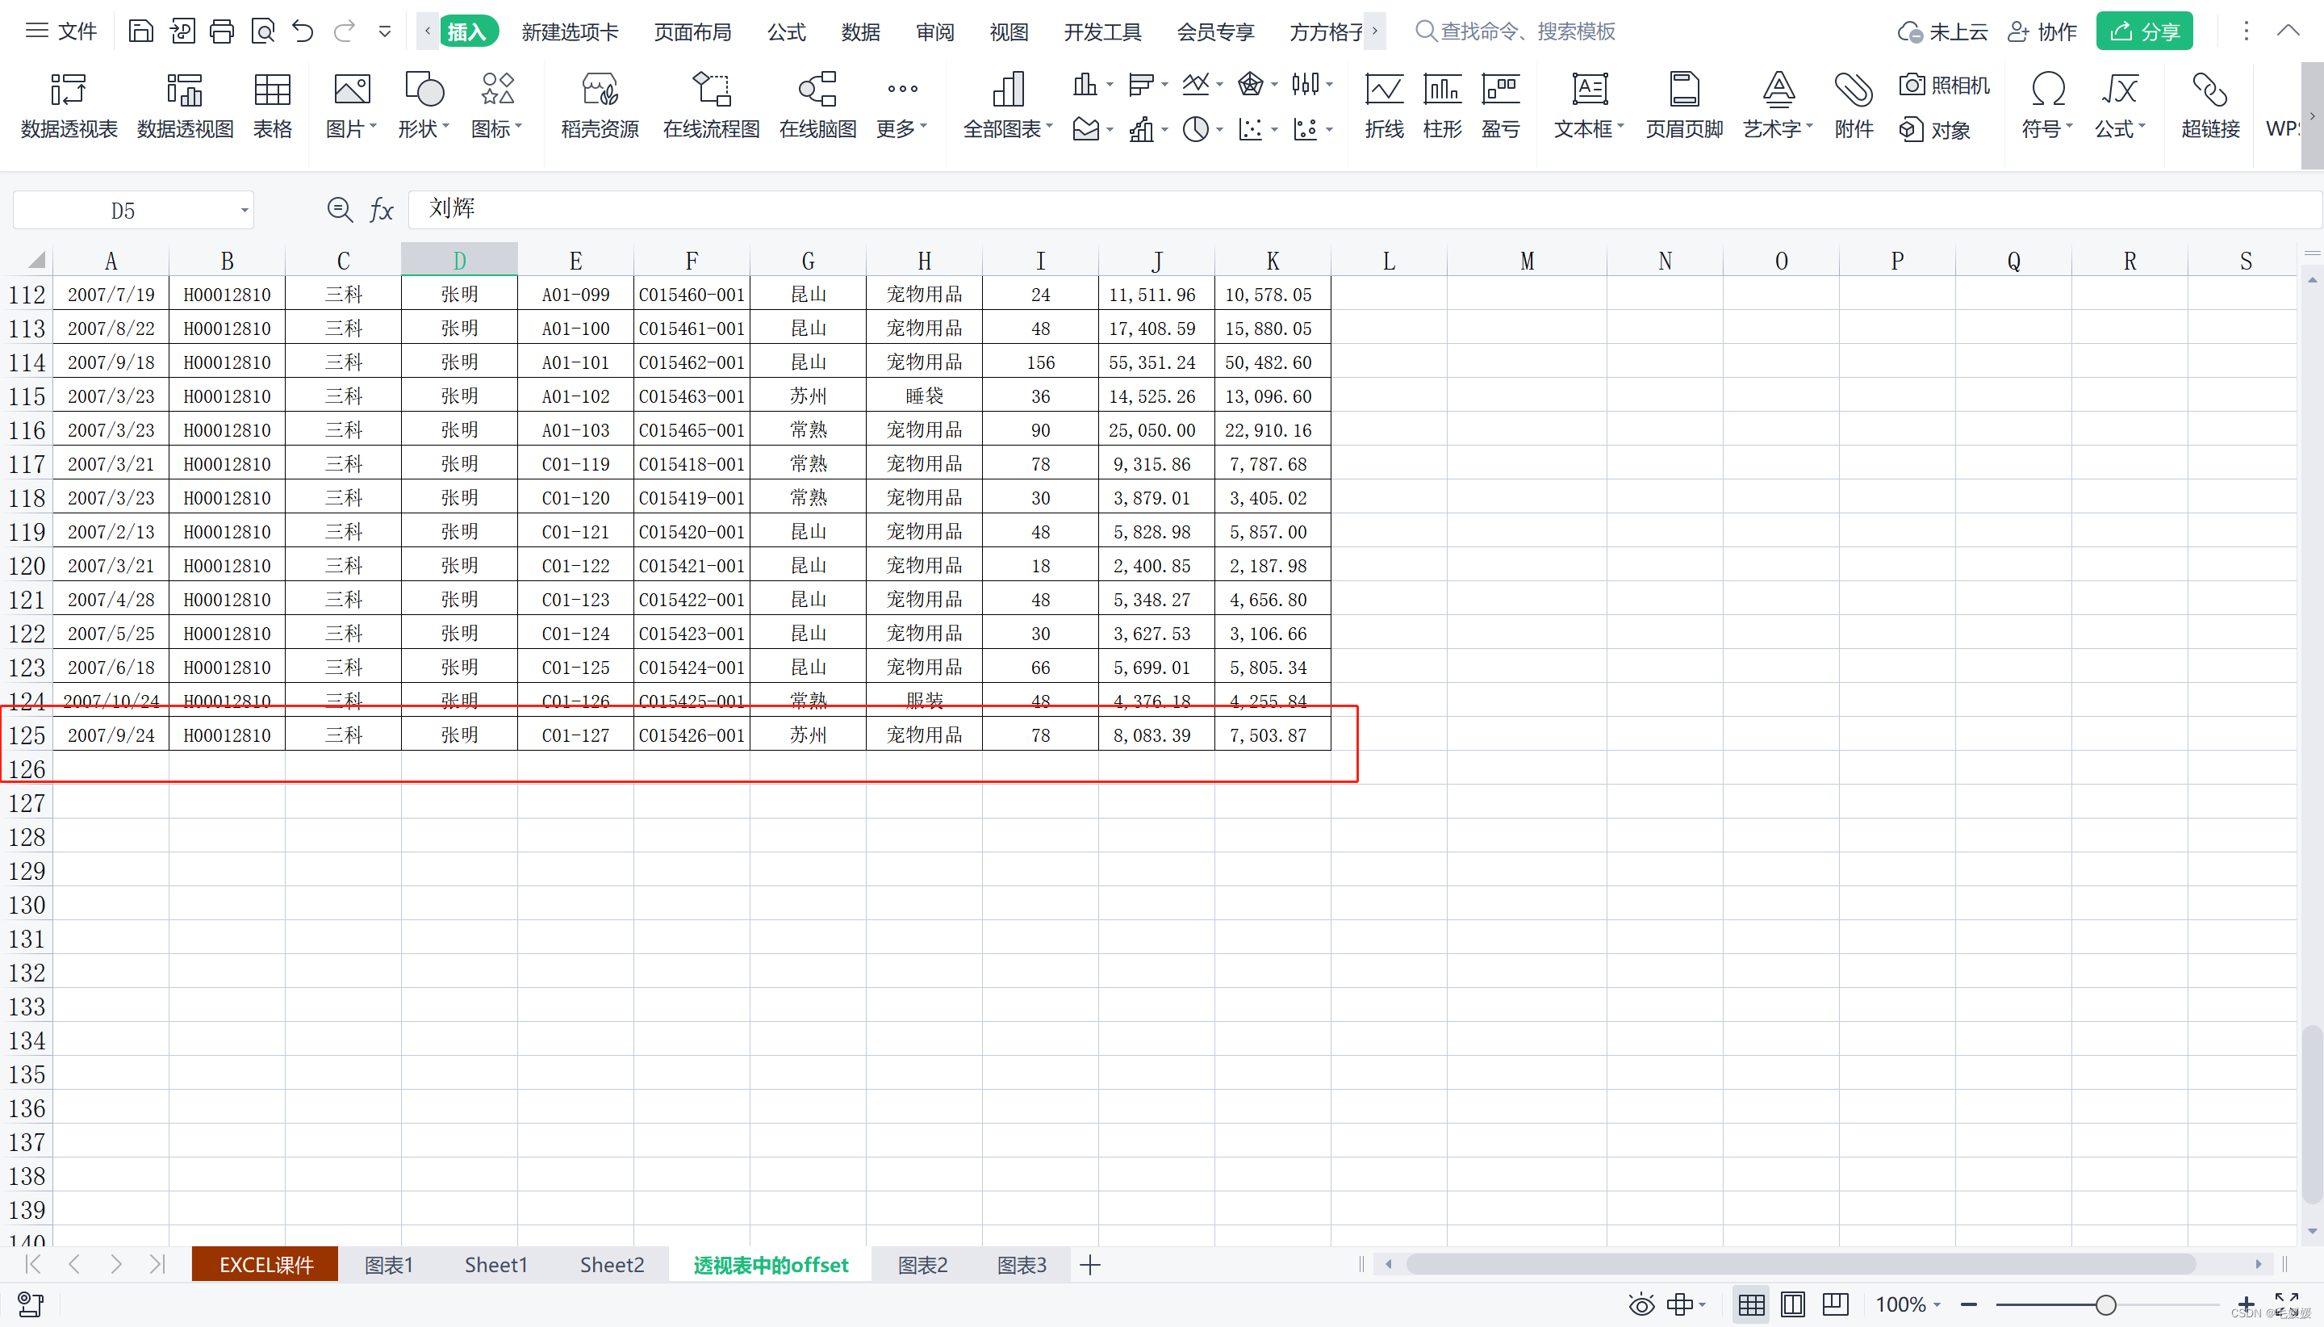Insert a win/loss sparkline (盈亏)
The height and width of the screenshot is (1327, 2324).
click(1500, 106)
